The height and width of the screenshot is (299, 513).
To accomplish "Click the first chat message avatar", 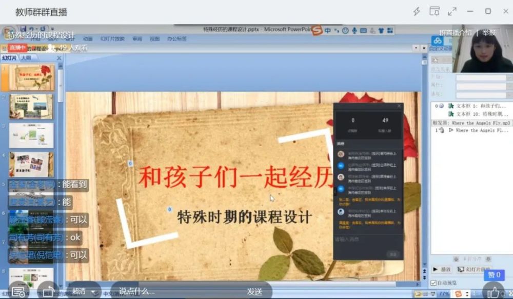I will pos(341,154).
